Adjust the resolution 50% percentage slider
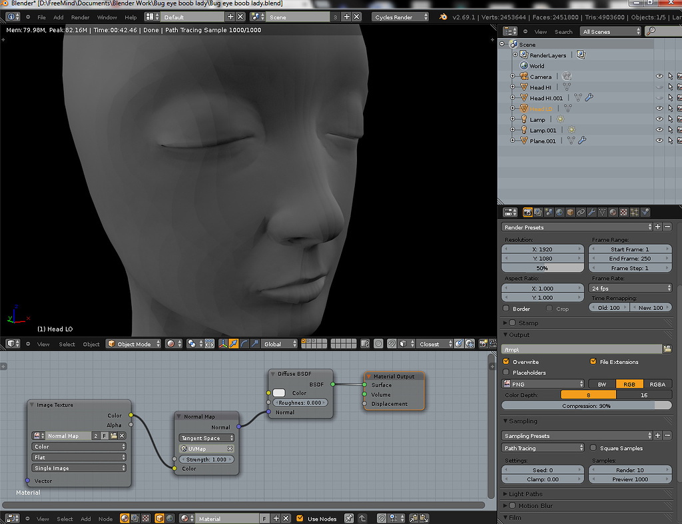Viewport: 682px width, 524px height. 542,267
